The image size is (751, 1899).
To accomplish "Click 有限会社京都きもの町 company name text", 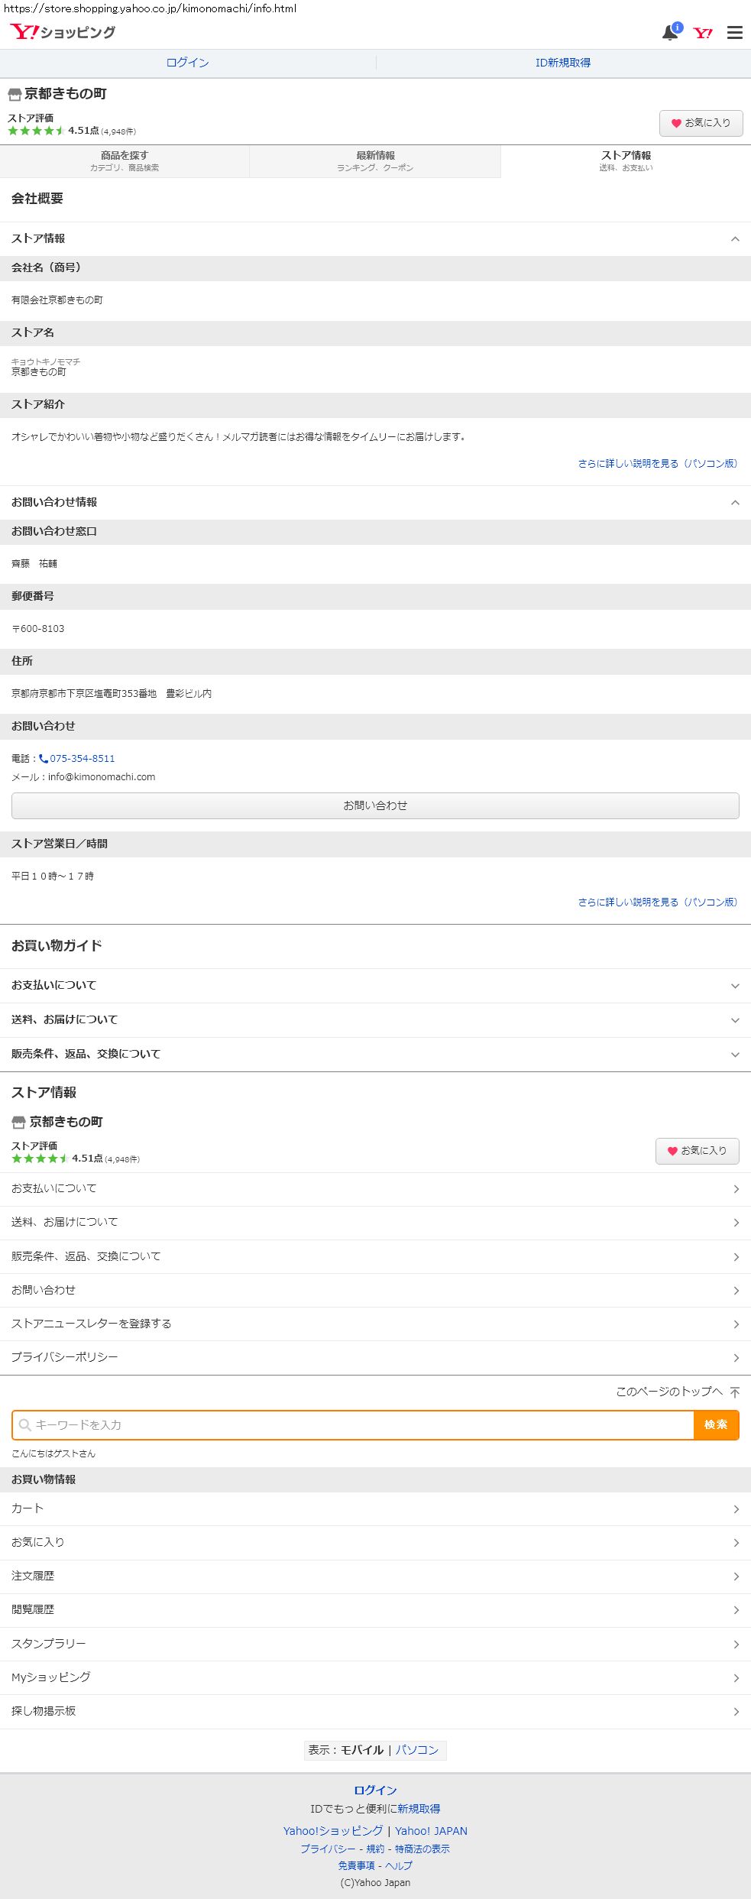I will click(57, 300).
